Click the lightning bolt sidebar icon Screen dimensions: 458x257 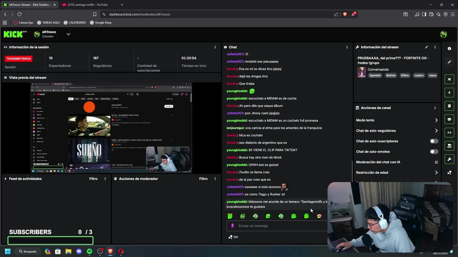[x=449, y=93]
